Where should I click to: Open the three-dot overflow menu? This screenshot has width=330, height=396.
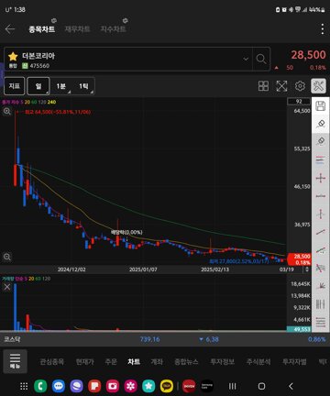click(323, 29)
